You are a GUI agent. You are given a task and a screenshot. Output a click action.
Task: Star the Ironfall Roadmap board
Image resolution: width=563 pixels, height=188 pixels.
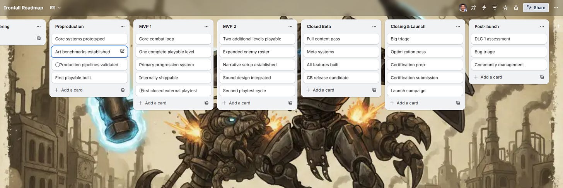click(x=505, y=7)
